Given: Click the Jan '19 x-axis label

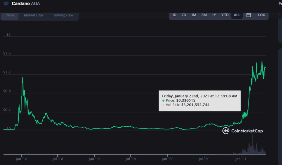Looking at the screenshot, I should point(94,159).
